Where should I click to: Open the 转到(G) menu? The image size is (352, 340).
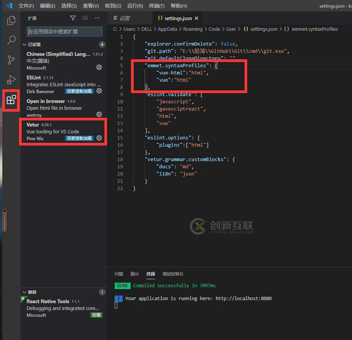click(113, 6)
